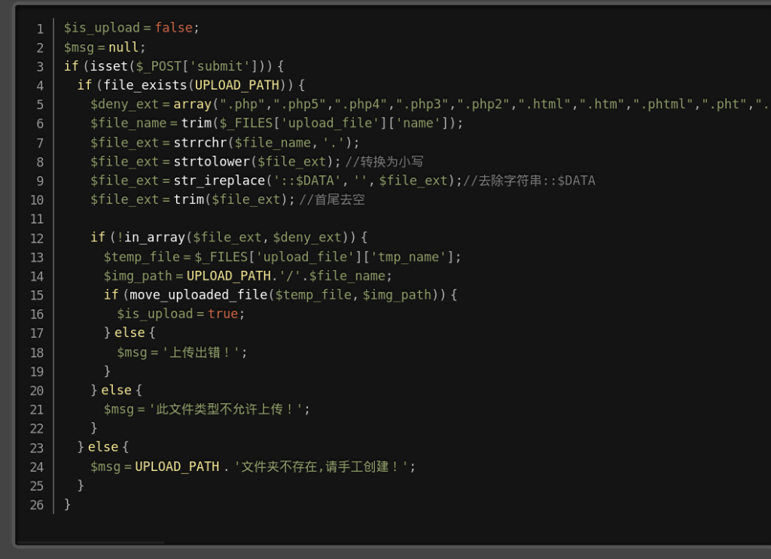
Task: Click the move_uploaded_file function call
Action: (199, 295)
